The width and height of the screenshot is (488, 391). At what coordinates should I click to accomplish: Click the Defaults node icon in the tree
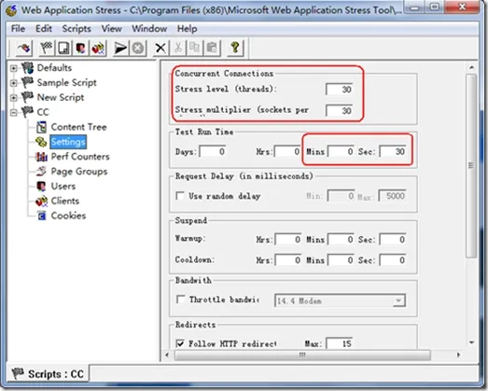(27, 67)
